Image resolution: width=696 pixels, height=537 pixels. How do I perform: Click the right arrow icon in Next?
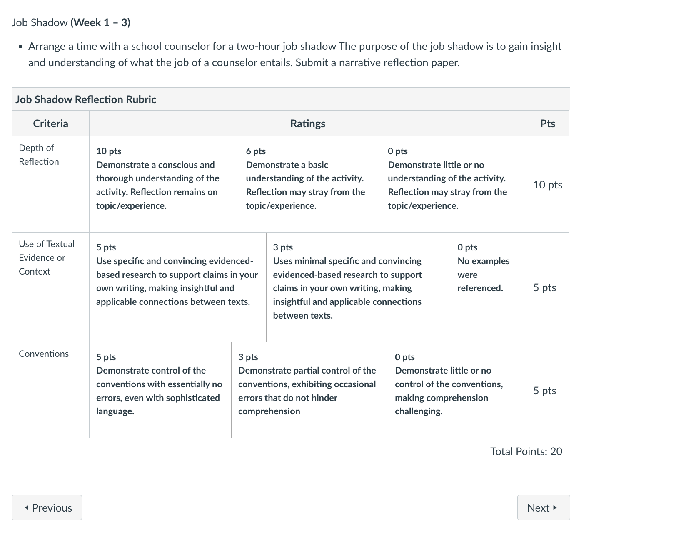(555, 507)
